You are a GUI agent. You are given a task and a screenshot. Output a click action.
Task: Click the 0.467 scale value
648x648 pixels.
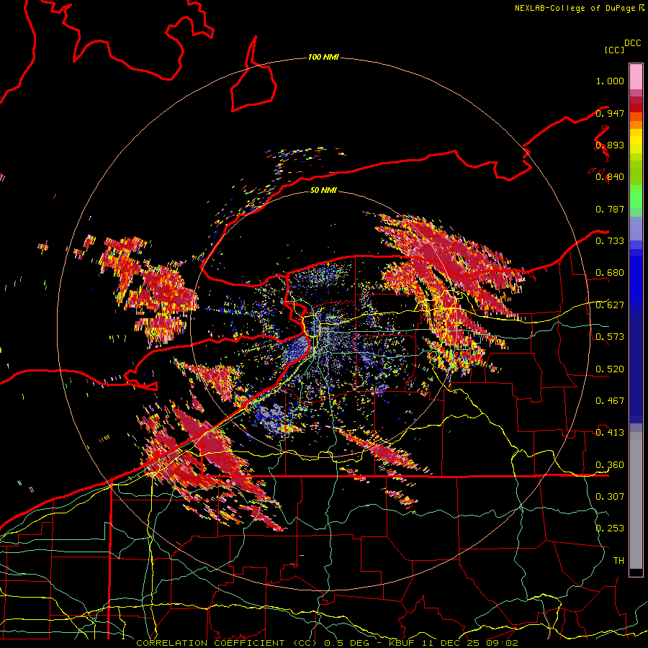(x=610, y=400)
